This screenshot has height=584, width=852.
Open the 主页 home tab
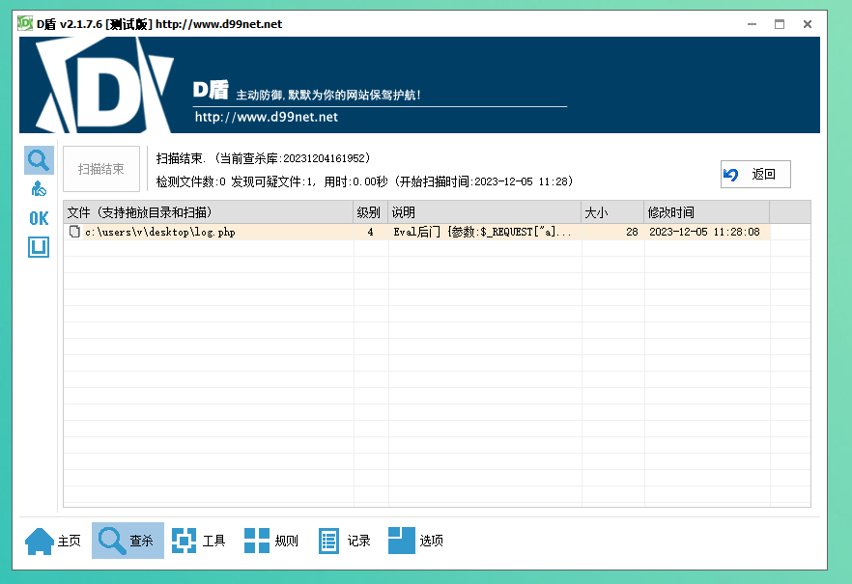53,541
